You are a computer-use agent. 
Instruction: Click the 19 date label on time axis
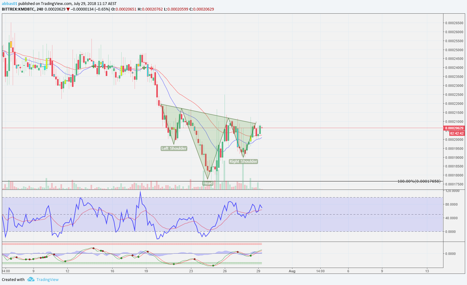click(x=146, y=271)
